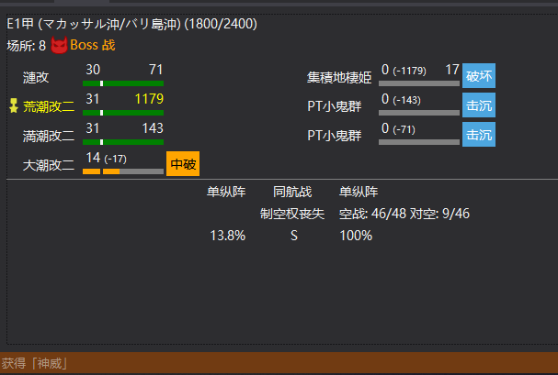Click the friendly 单纵阵 formation label above 13.8%
This screenshot has height=375, width=558.
[x=226, y=192]
